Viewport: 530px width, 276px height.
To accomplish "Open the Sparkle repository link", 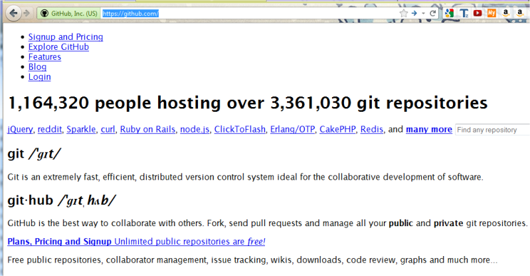I will click(81, 130).
